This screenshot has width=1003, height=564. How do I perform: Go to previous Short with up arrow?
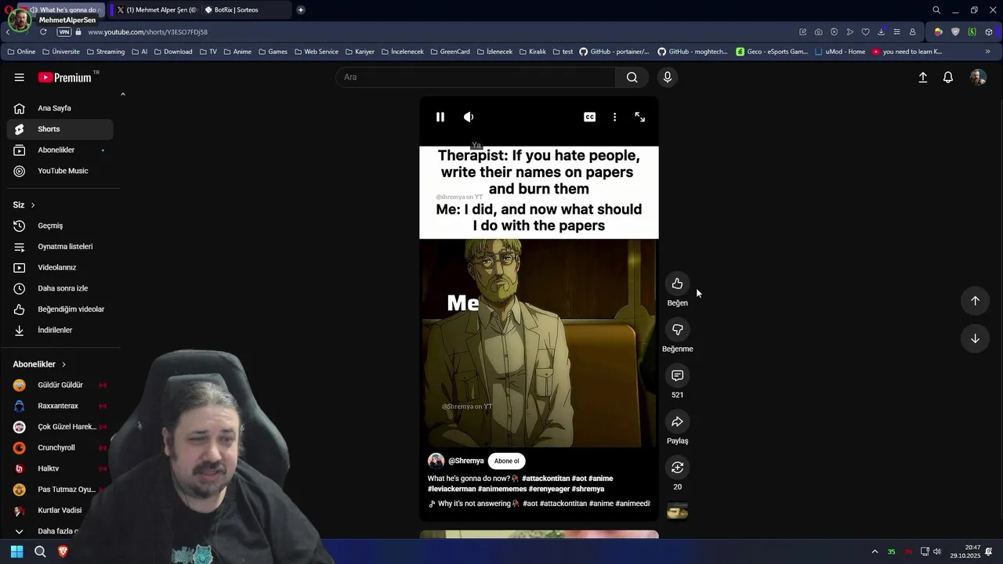pos(975,301)
